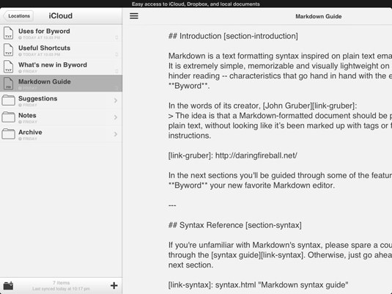Viewport: 392px width, 294px height.
Task: Go back to Locations
Action: [x=18, y=16]
